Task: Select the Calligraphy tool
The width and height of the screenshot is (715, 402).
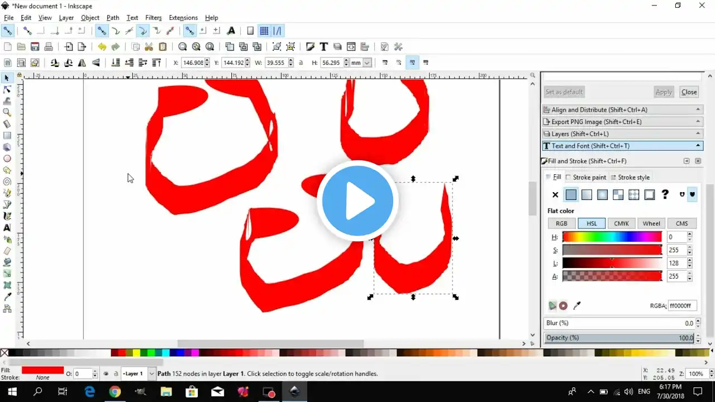Action: [x=7, y=216]
